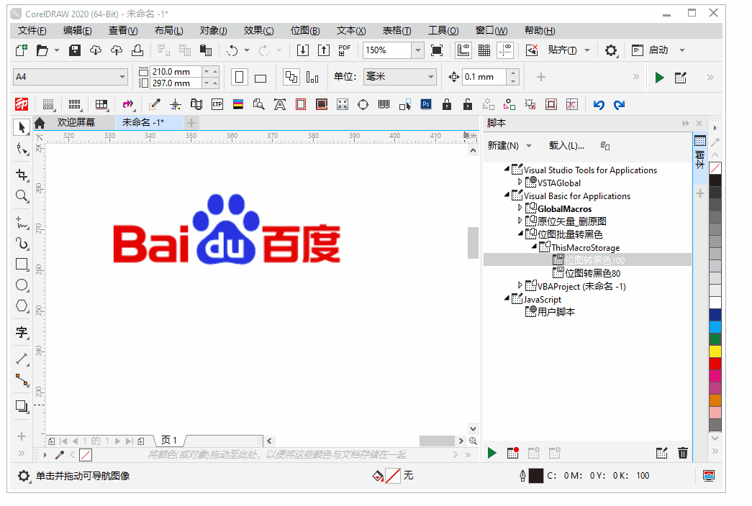Select the 页 1 page tab

169,441
